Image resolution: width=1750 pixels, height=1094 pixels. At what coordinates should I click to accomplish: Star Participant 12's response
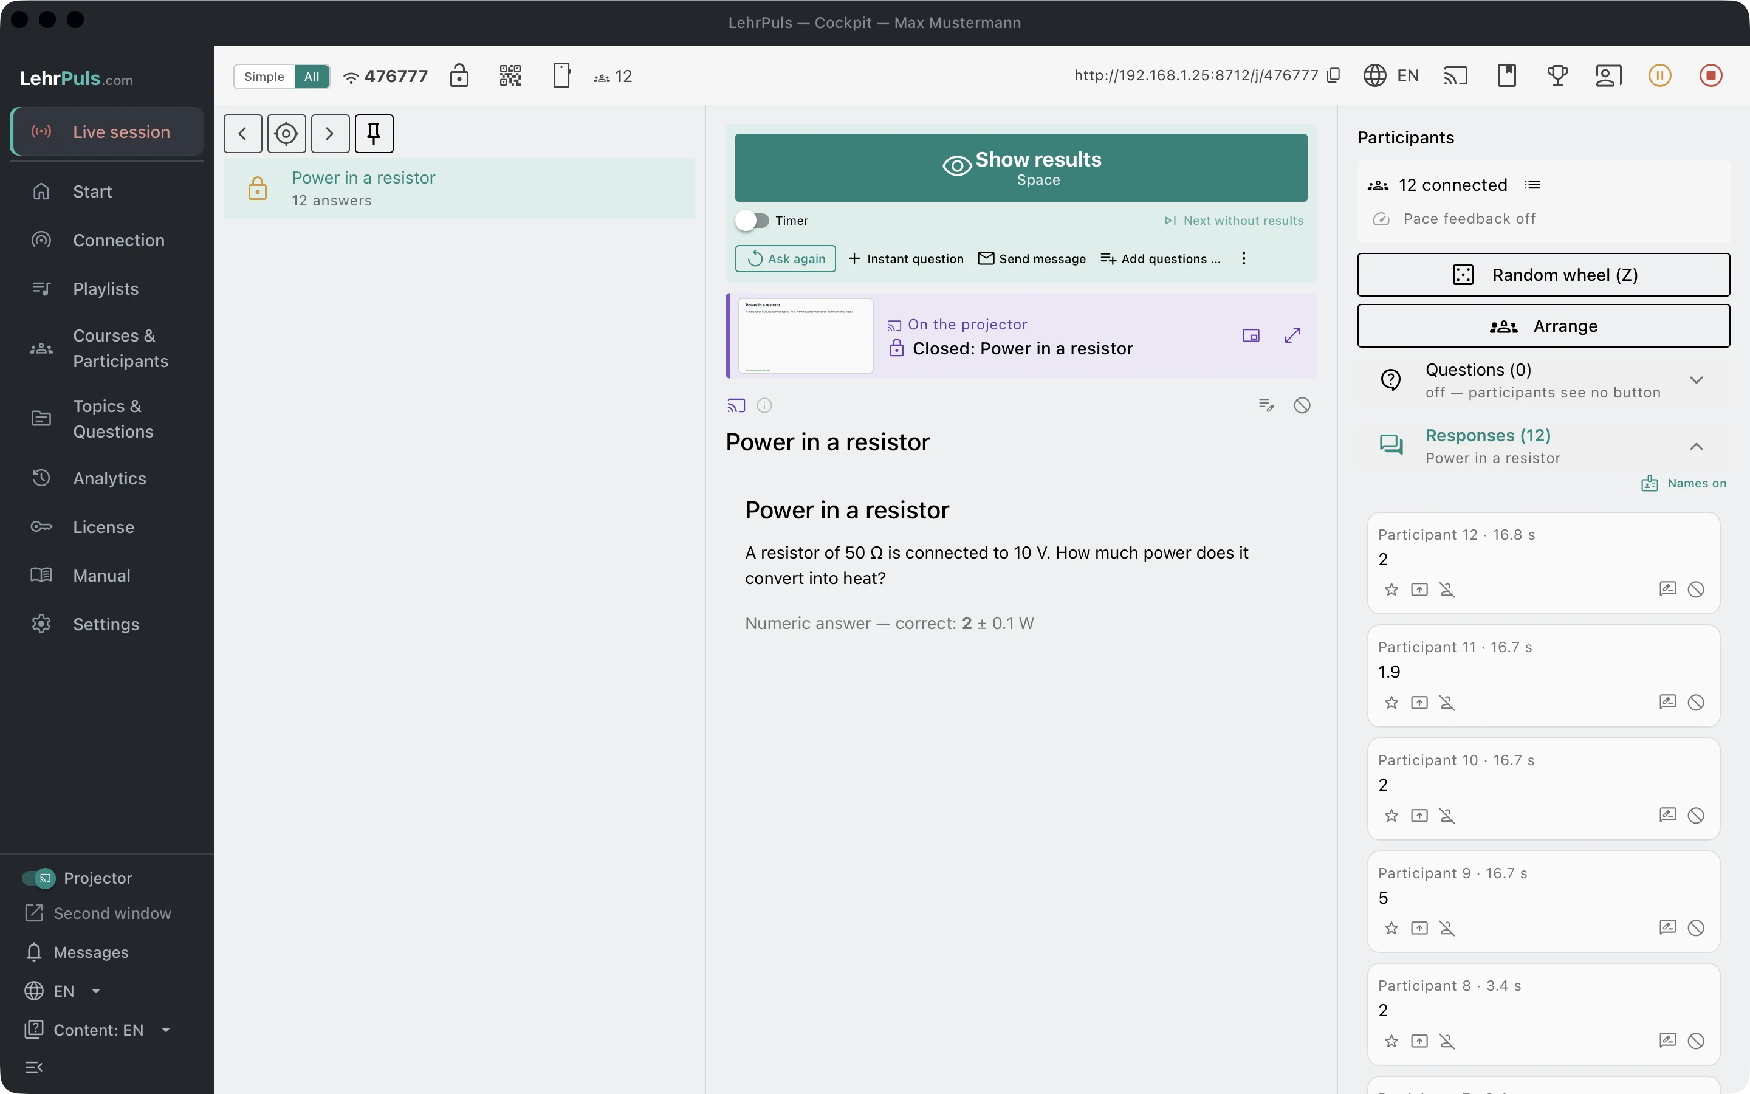coord(1391,590)
